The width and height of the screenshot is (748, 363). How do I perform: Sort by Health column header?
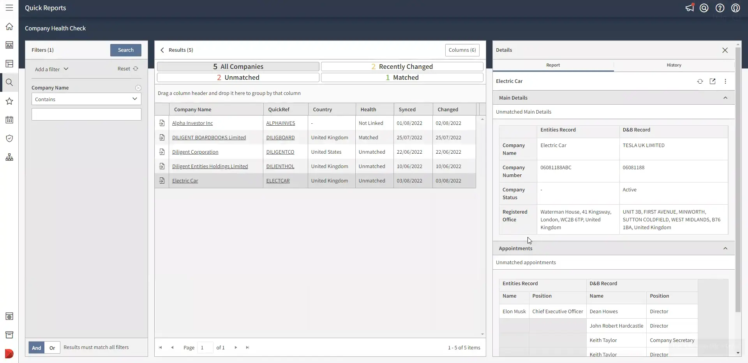(374, 109)
